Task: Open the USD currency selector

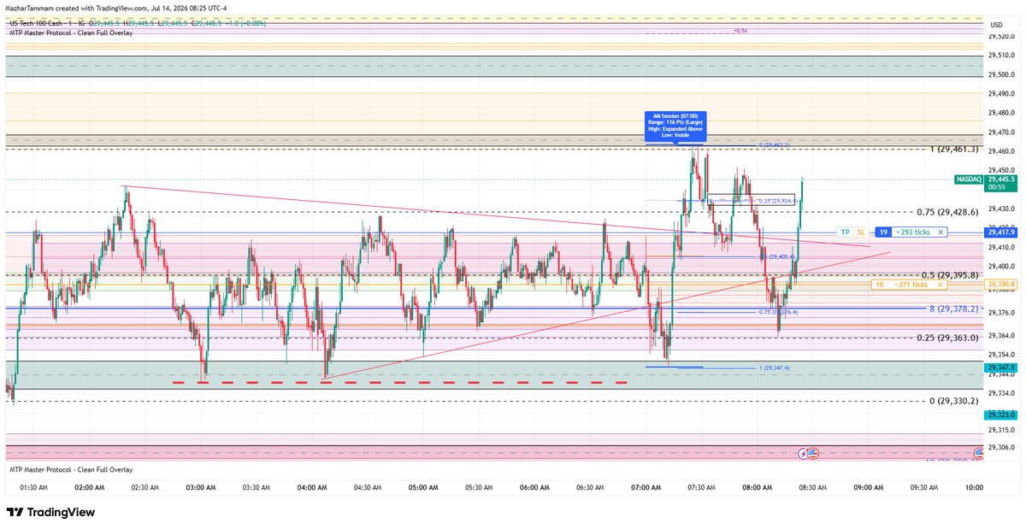Action: tap(996, 25)
